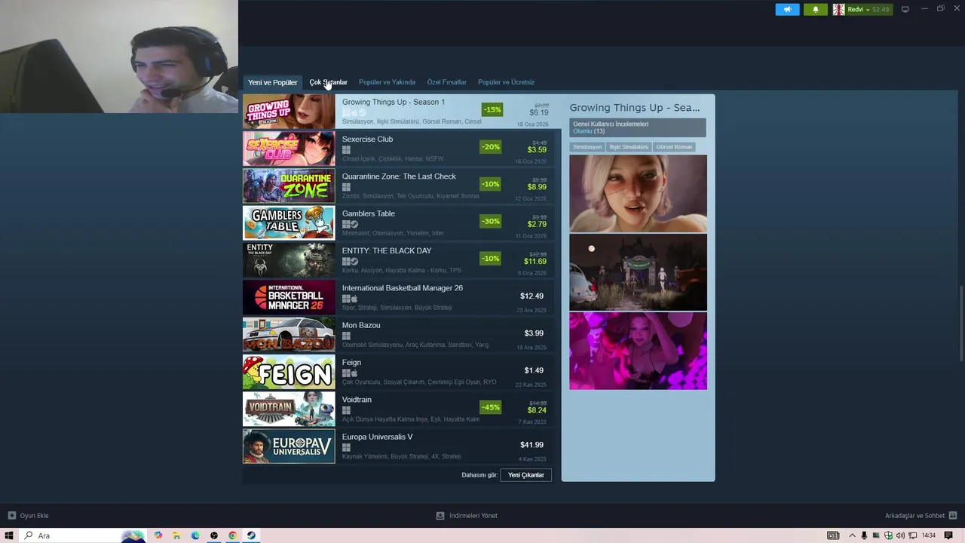
Task: Click the İndirmeleri Yönet label
Action: (473, 516)
